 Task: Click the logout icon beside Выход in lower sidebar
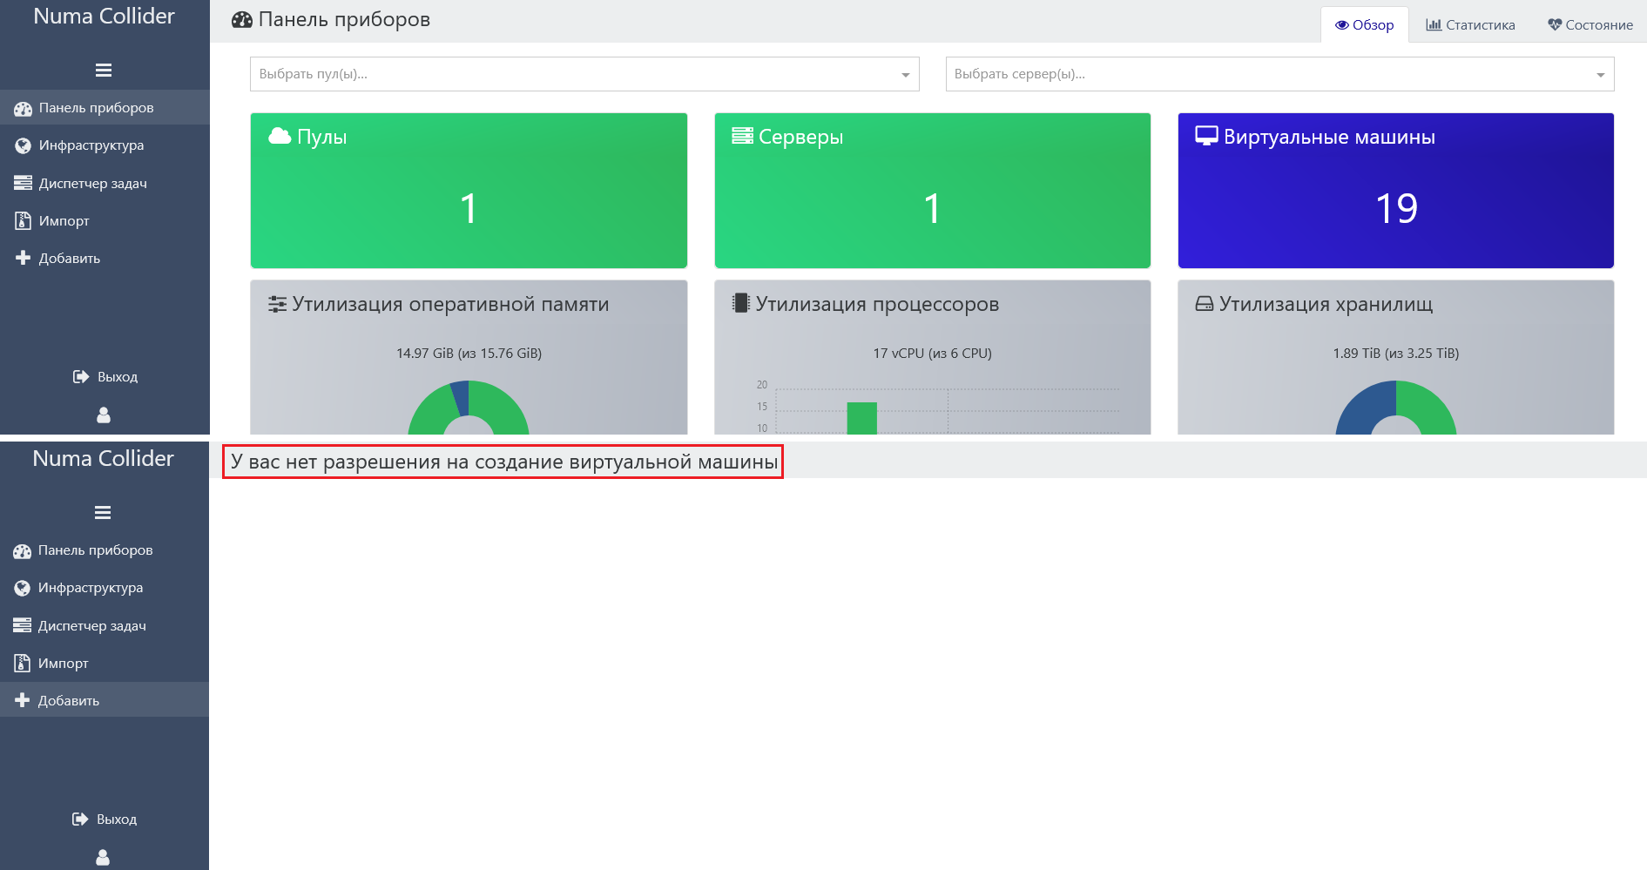click(x=80, y=819)
